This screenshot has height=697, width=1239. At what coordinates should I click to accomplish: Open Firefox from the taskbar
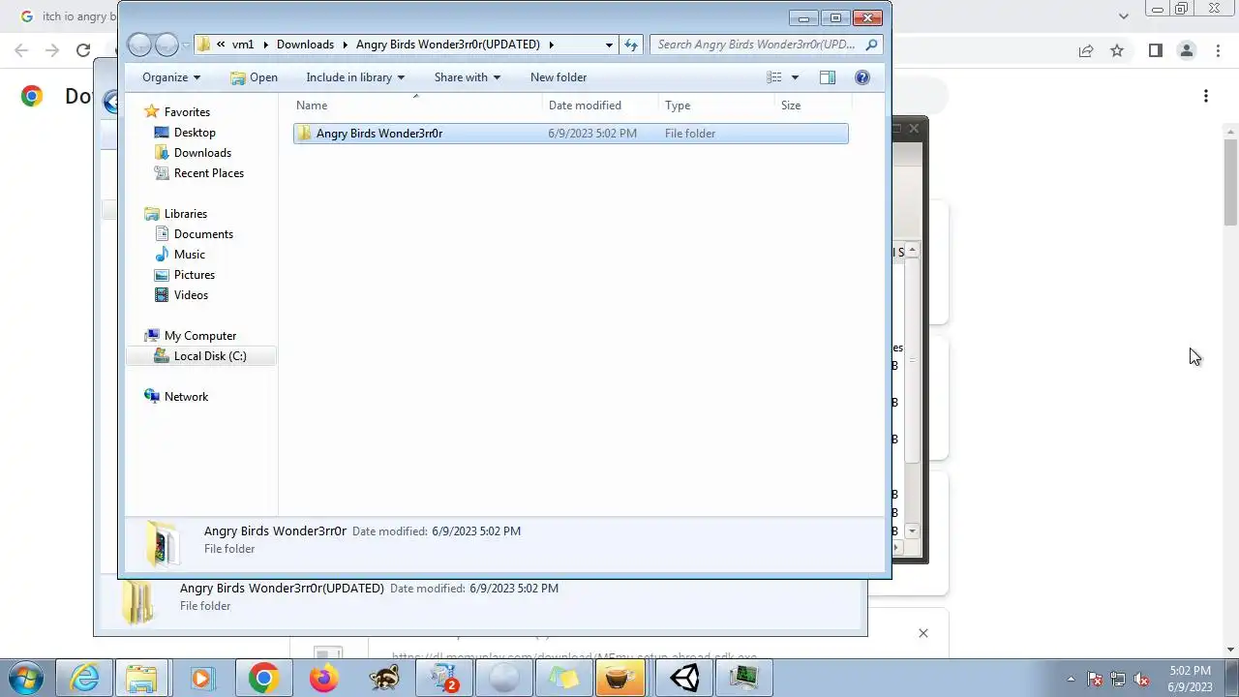(322, 679)
